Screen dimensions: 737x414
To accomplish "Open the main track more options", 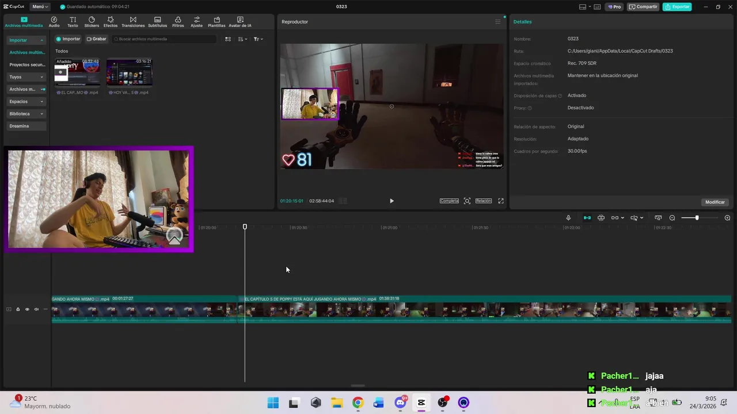I will (x=45, y=309).
